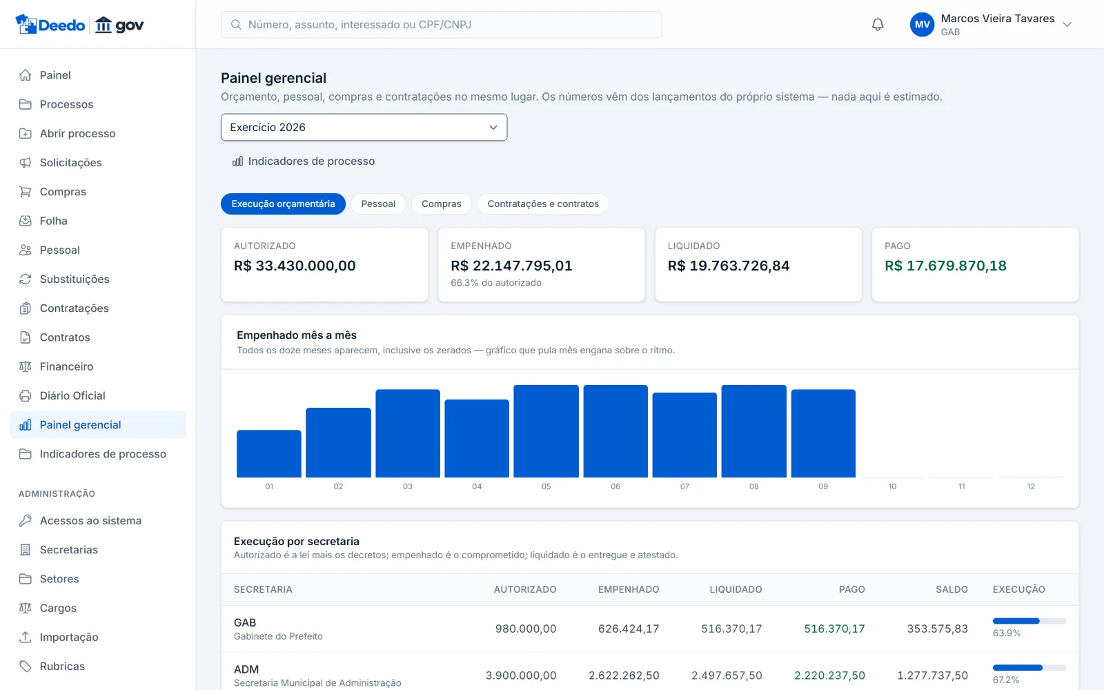Viewport: 1104px width, 690px height.
Task: Click the MV user avatar
Action: point(923,25)
